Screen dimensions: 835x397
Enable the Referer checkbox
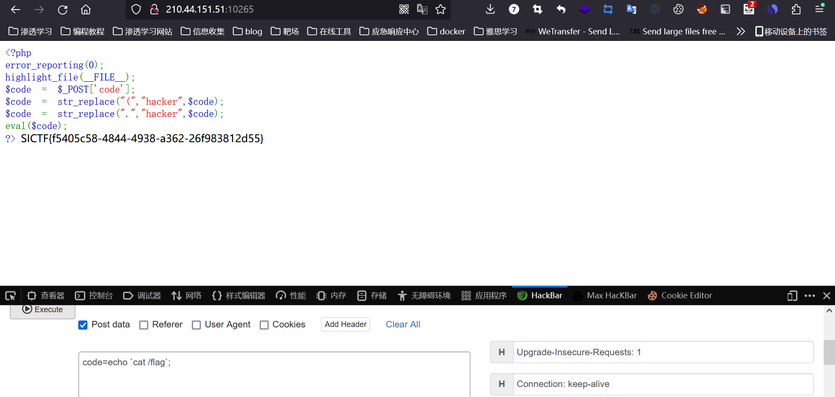click(144, 325)
